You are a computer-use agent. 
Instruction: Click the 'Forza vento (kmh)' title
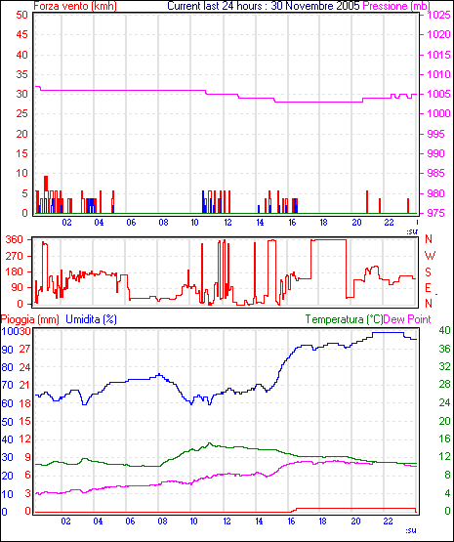pyautogui.click(x=75, y=6)
